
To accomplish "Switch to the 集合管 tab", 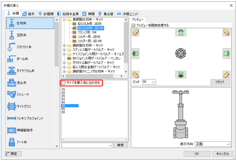I will click(106, 14).
